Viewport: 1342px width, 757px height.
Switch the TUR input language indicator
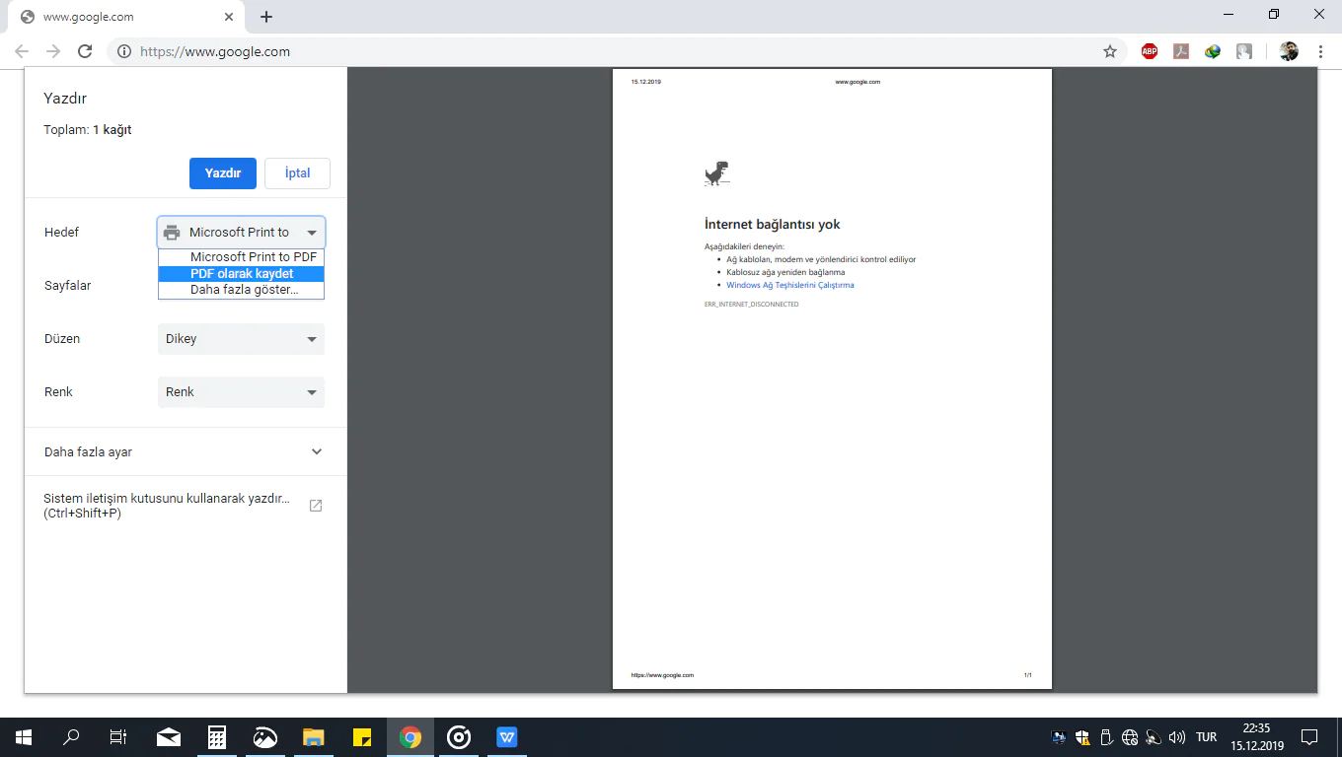[x=1206, y=737]
